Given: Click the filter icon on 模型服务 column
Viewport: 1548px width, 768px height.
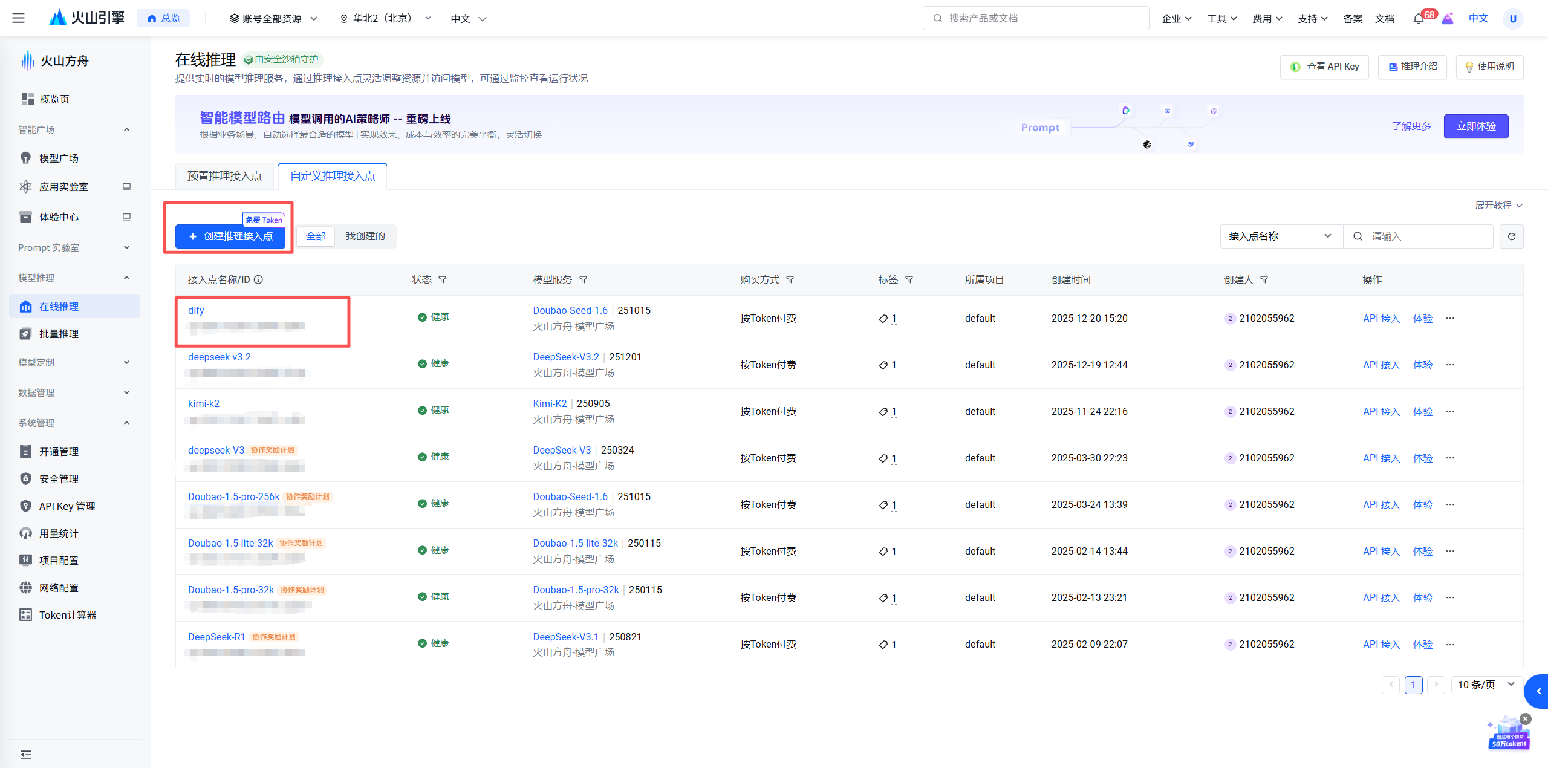Looking at the screenshot, I should pyautogui.click(x=584, y=279).
